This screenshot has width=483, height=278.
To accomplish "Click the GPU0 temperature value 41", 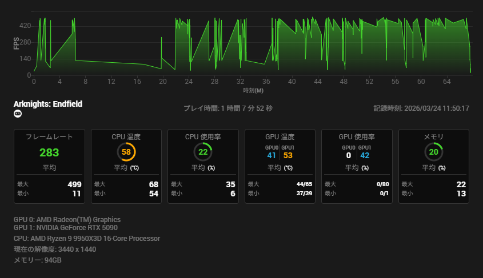I will (x=272, y=155).
